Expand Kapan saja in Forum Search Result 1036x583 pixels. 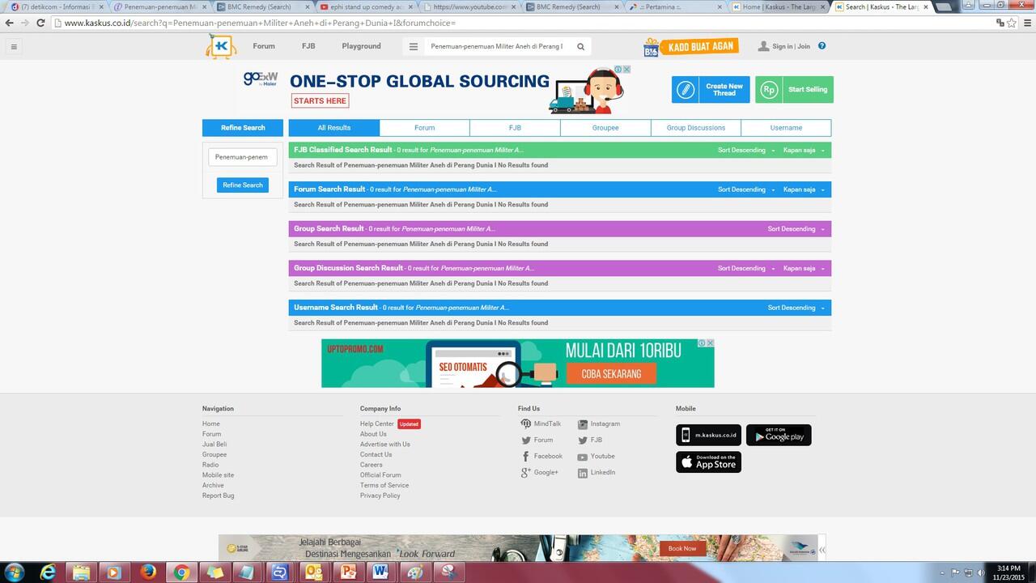coord(804,189)
